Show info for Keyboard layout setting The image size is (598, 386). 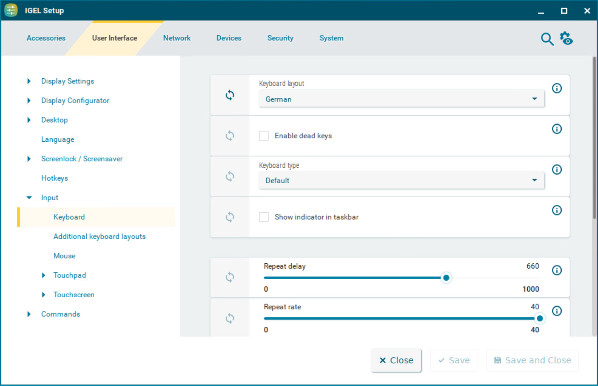[x=556, y=88]
